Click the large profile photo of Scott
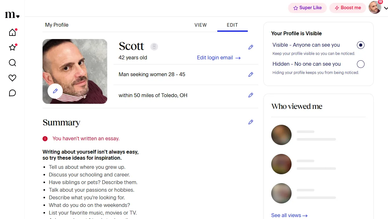This screenshot has height=219, width=388. 75,71
